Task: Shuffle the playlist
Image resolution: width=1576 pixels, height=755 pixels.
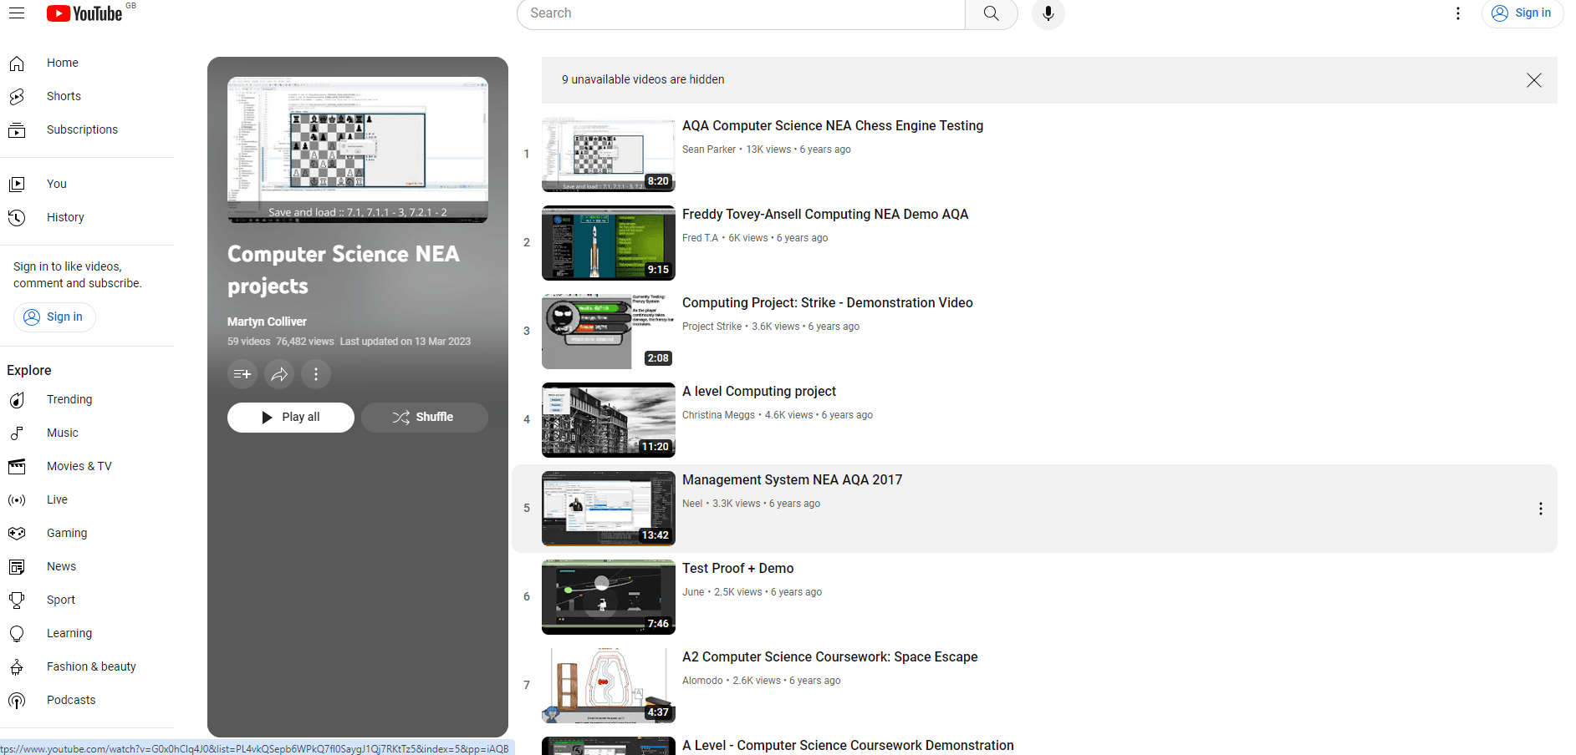Action: pos(424,418)
